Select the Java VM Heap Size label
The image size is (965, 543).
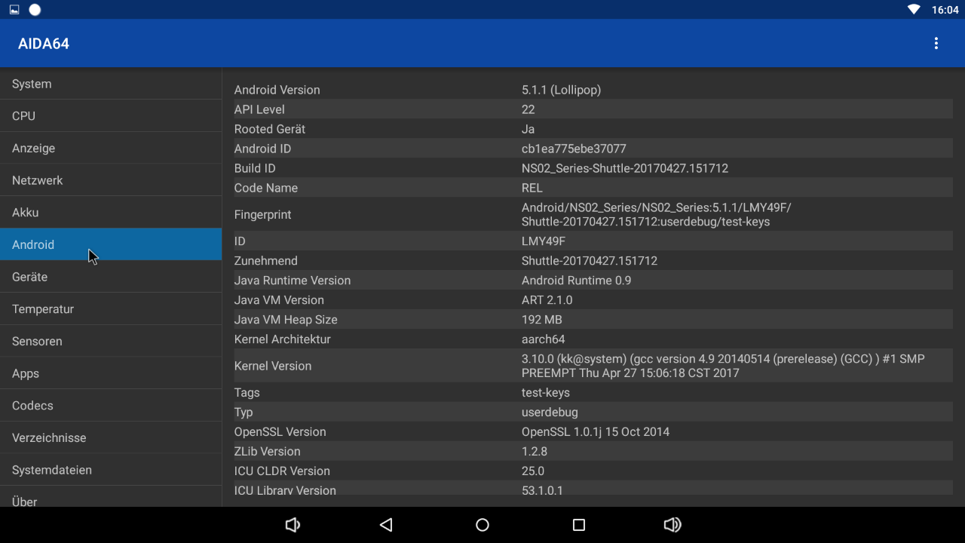click(286, 320)
